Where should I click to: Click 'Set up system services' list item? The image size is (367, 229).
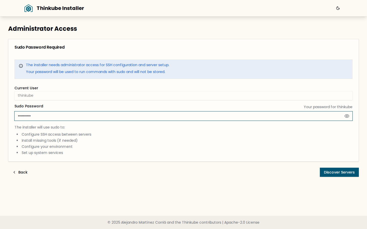[x=42, y=153]
